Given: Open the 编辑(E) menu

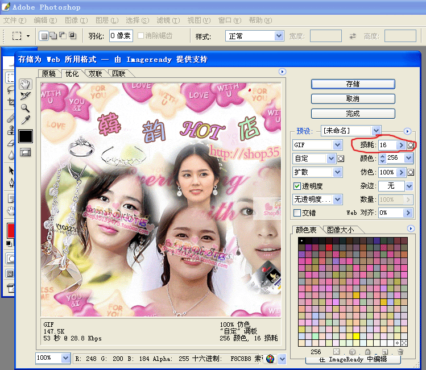Looking at the screenshot, I should click(x=46, y=20).
